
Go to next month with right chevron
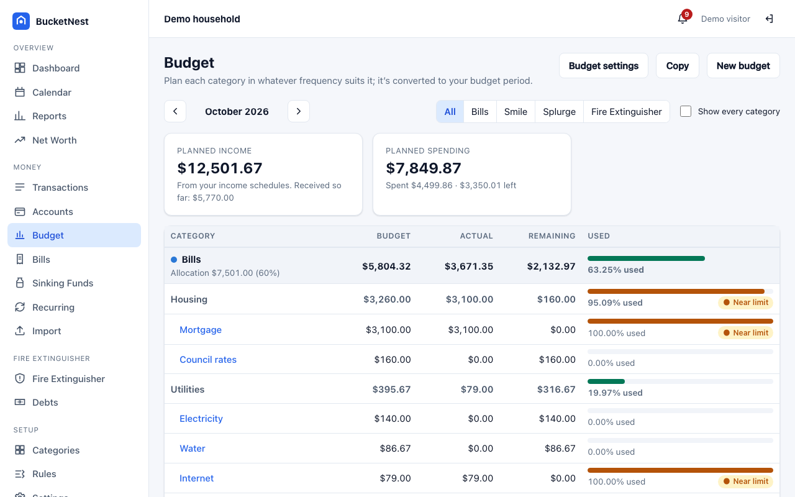click(299, 111)
